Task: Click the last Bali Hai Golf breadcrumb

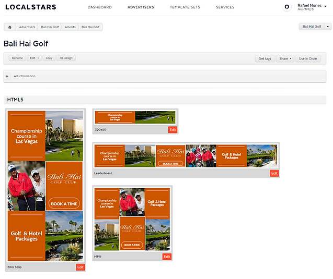Action: (90, 27)
